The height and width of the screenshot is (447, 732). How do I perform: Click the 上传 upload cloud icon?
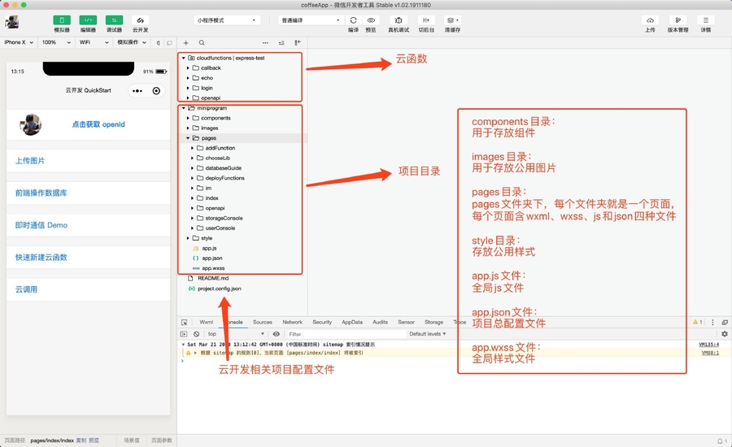point(650,20)
